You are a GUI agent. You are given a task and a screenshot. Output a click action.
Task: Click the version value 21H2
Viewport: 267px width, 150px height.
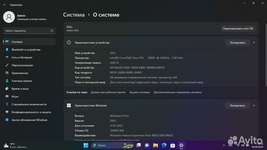tap(113, 121)
